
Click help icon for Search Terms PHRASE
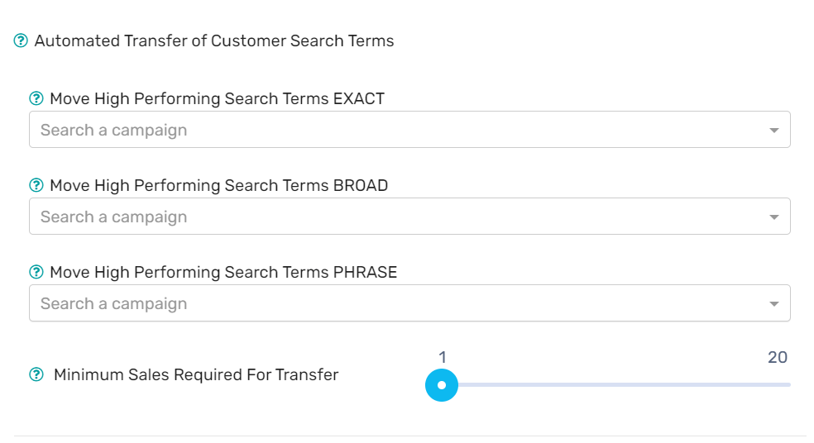coord(36,272)
